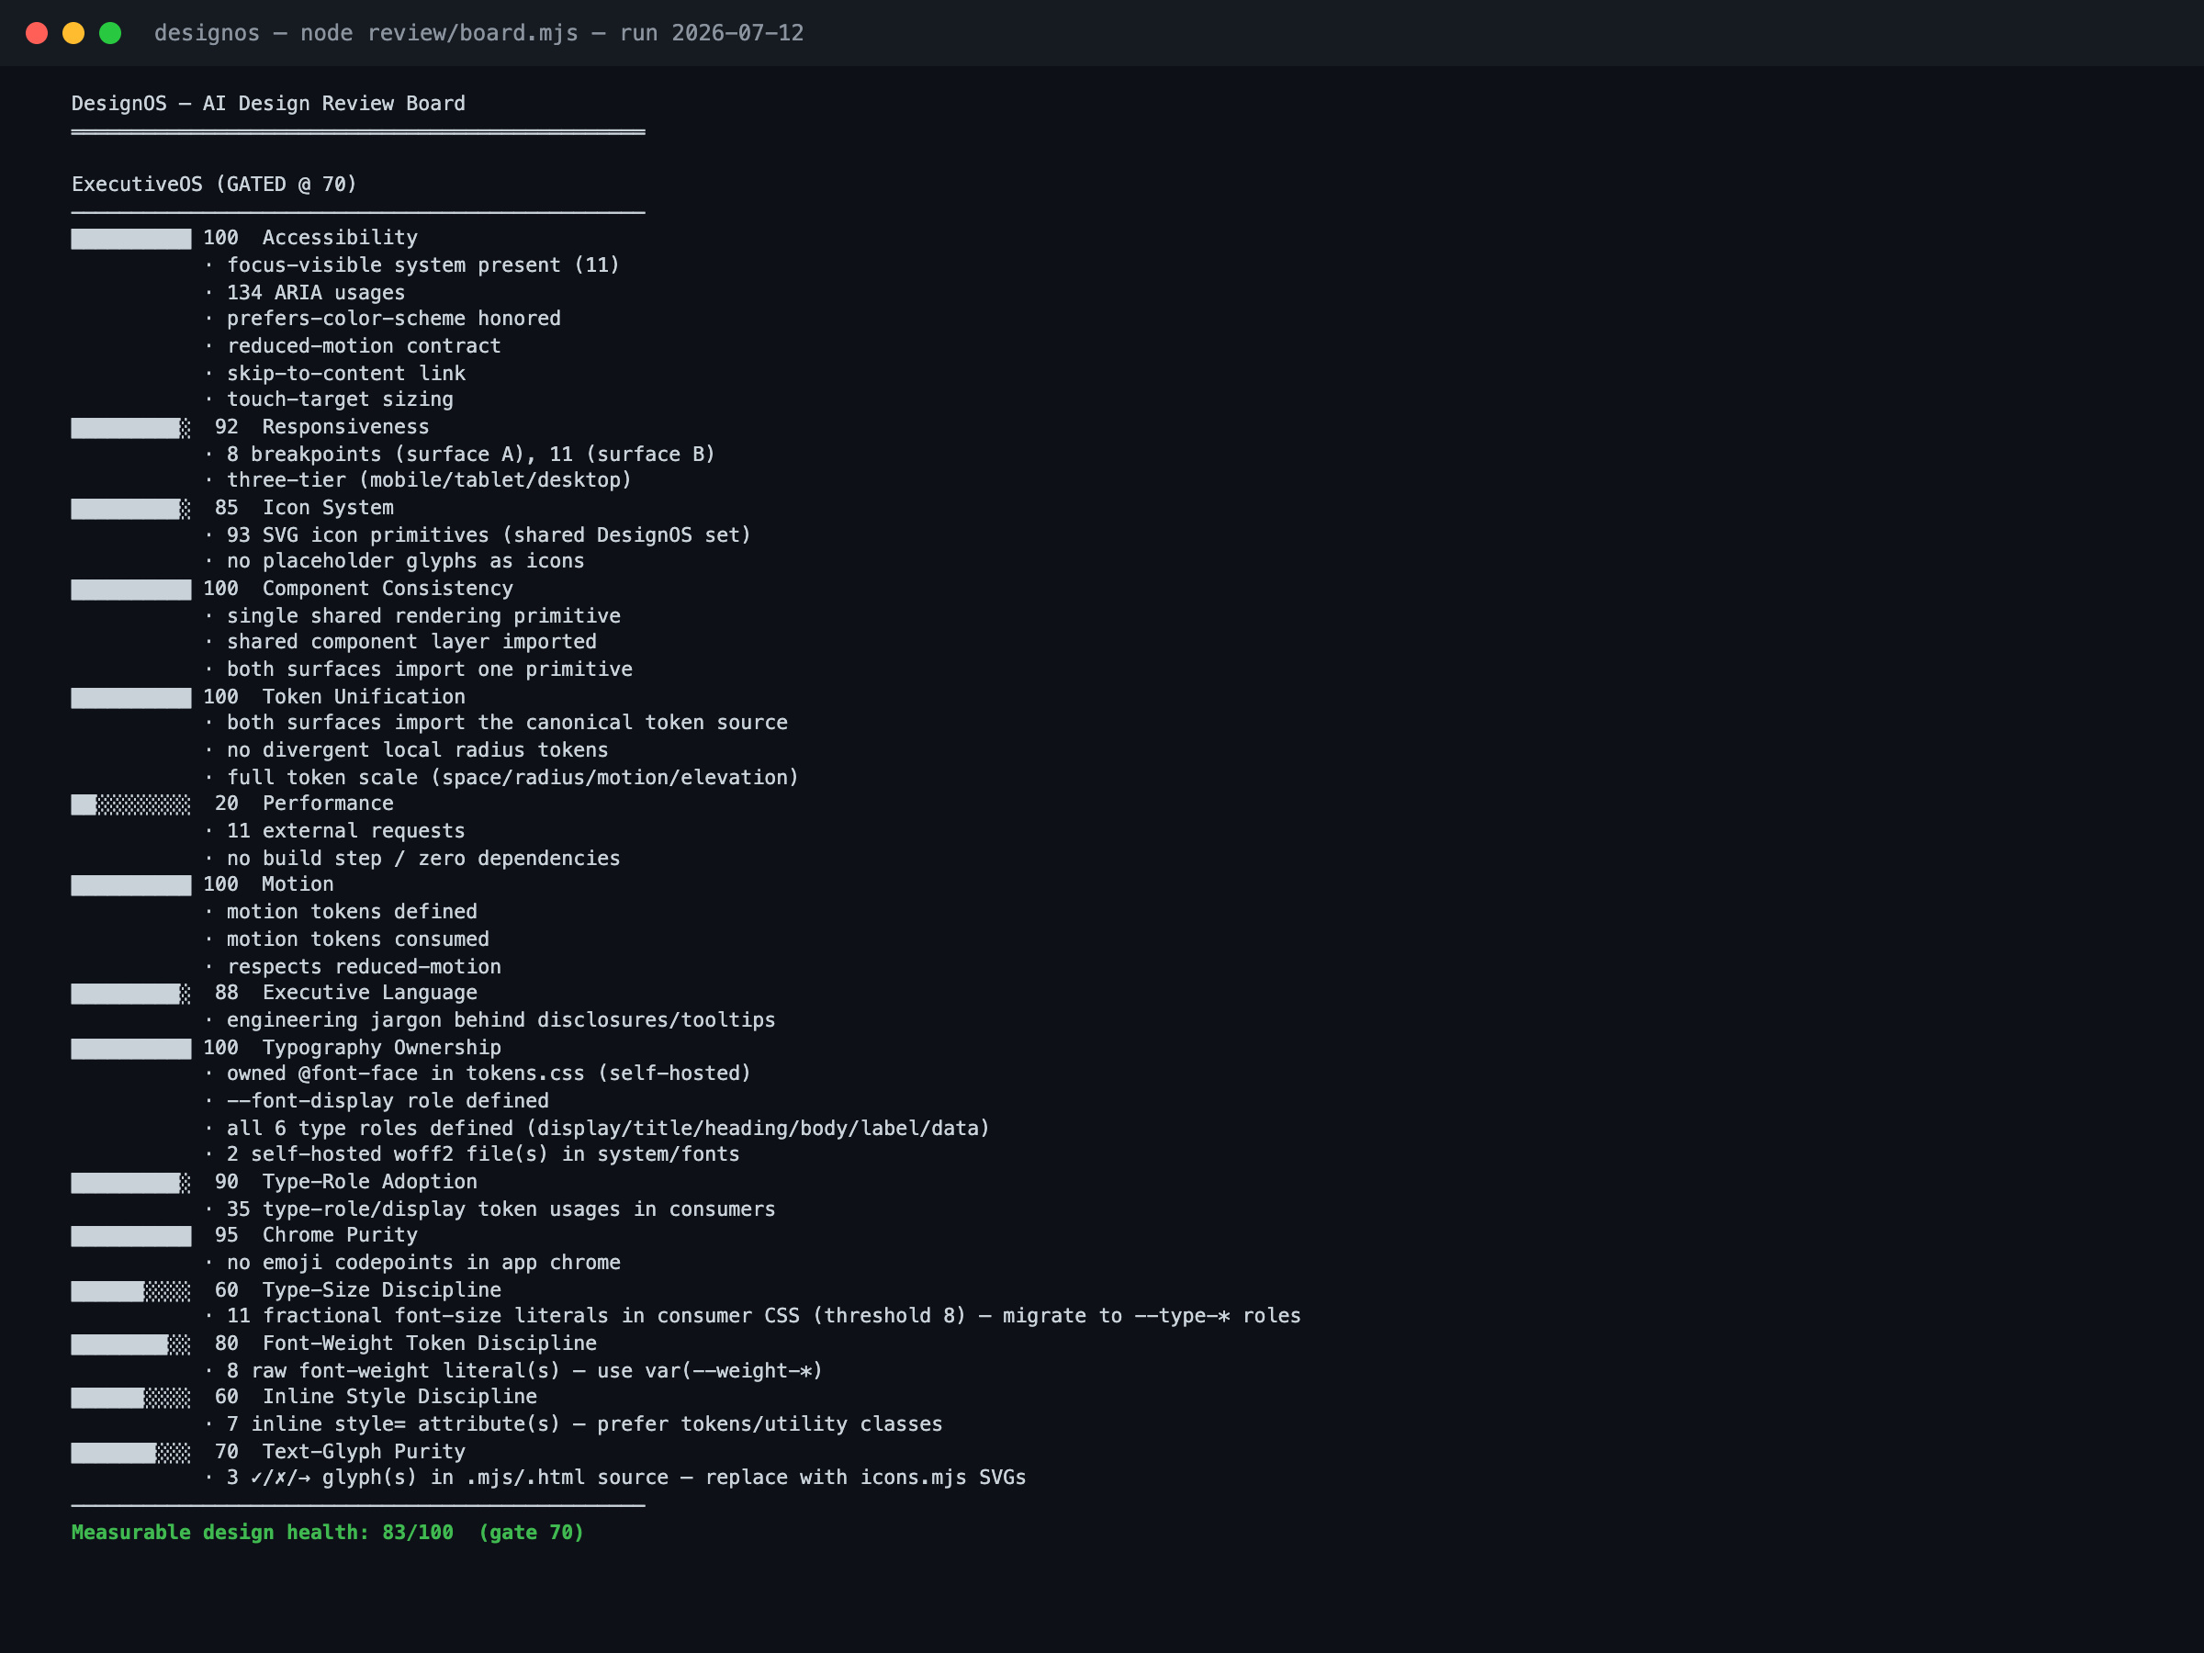Click the green fullscreen window button
This screenshot has height=1653, width=2204.
pos(110,33)
